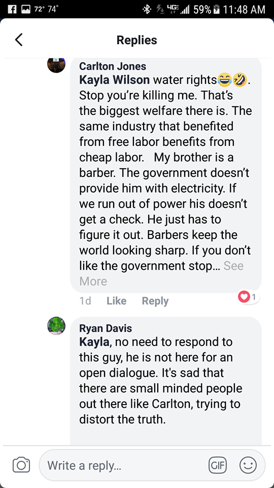This screenshot has width=274, height=488.
Task: Tap the Facebook notification icon in status bar
Action: [11, 9]
